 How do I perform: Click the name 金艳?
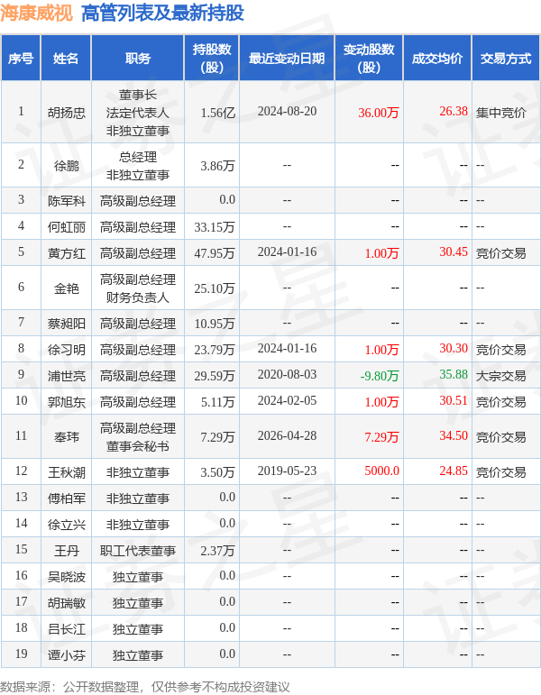point(67,289)
